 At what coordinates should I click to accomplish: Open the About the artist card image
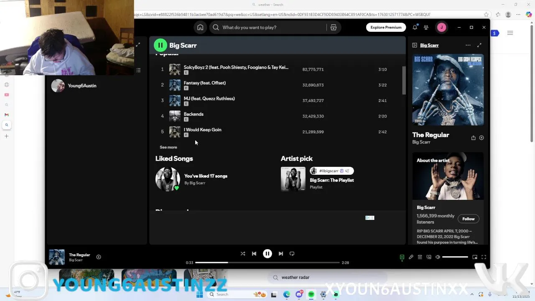coord(448,176)
